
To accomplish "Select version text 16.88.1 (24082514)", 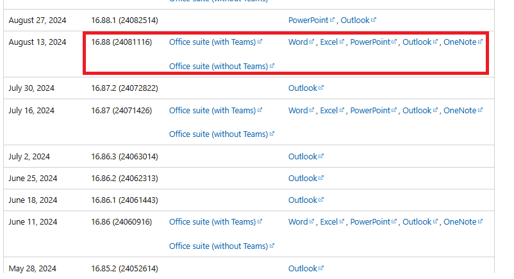I will [x=124, y=20].
